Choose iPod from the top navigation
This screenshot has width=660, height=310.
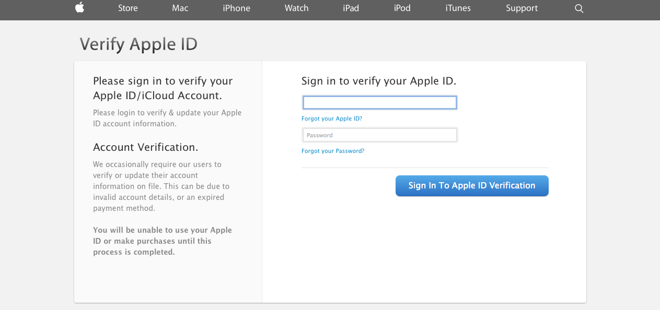pos(402,8)
